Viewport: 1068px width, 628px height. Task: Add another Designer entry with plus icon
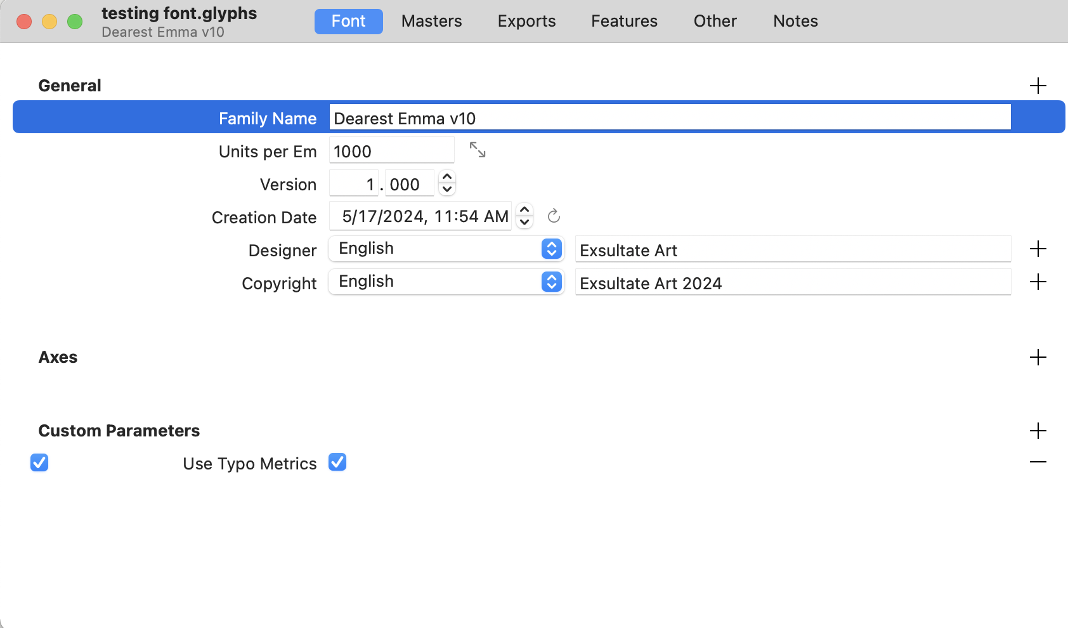coord(1038,249)
